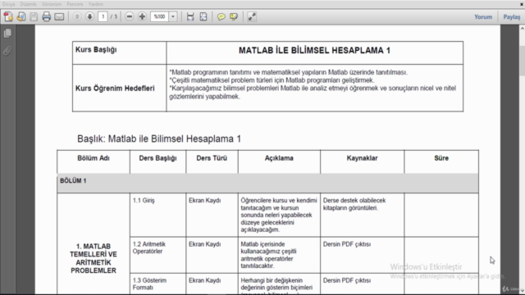Select the highlight text tool
This screenshot has height=295, width=525.
(234, 16)
